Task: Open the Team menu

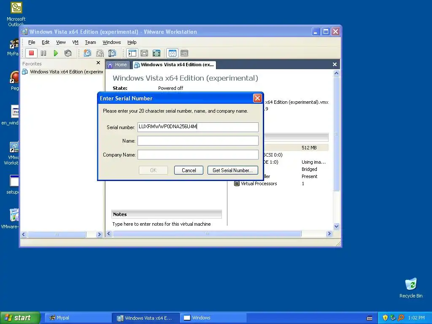Action: tap(90, 42)
